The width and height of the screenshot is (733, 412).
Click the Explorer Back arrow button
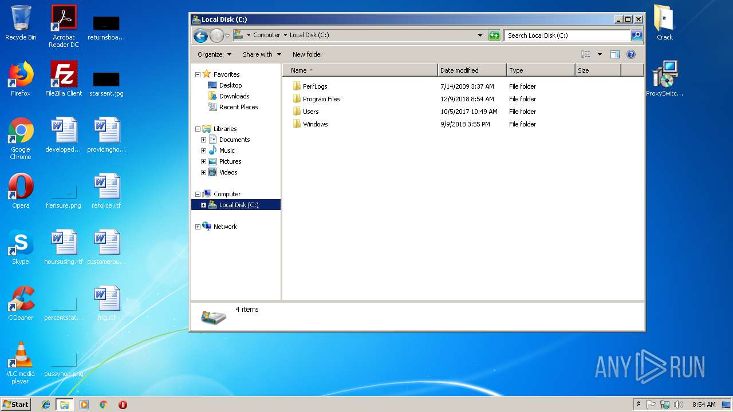click(200, 36)
